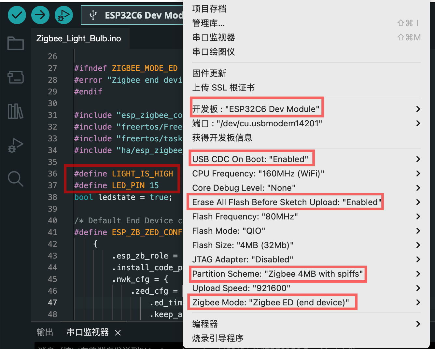Image resolution: width=435 pixels, height=349 pixels.
Task: Expand 端口: "/dev/cu.usbmodem14201" submenu
Action: point(306,123)
